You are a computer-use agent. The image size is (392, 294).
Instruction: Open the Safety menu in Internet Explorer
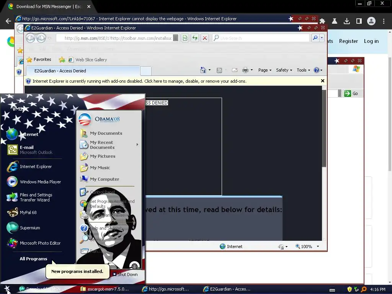(284, 70)
